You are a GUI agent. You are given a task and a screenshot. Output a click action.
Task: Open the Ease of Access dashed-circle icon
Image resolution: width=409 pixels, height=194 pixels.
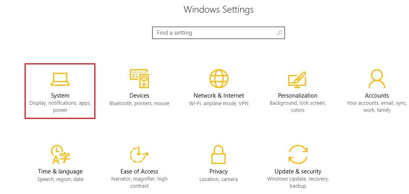(x=139, y=154)
